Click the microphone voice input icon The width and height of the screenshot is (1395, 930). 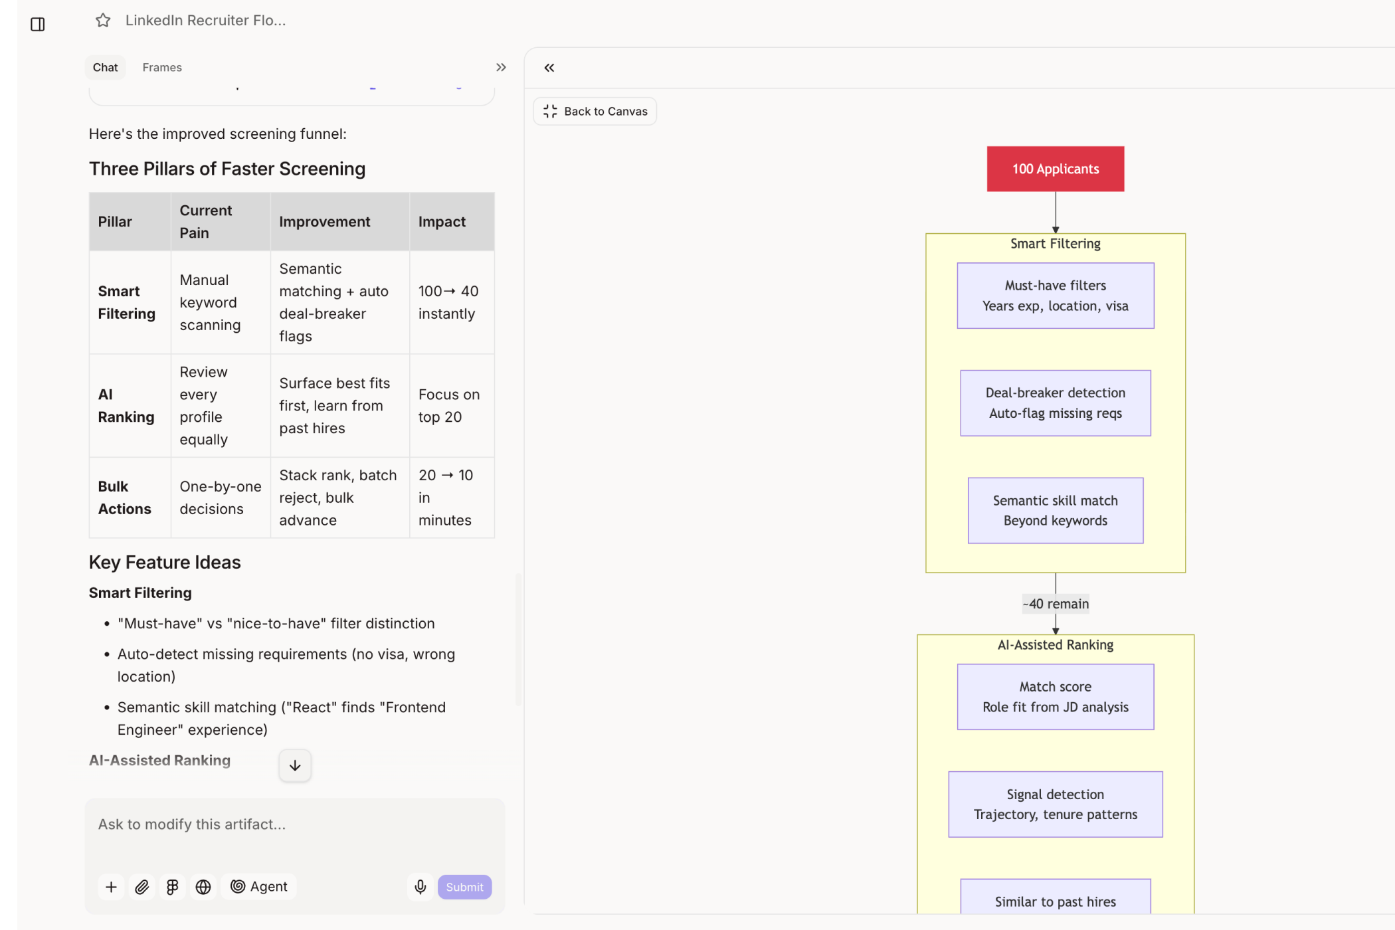coord(420,887)
